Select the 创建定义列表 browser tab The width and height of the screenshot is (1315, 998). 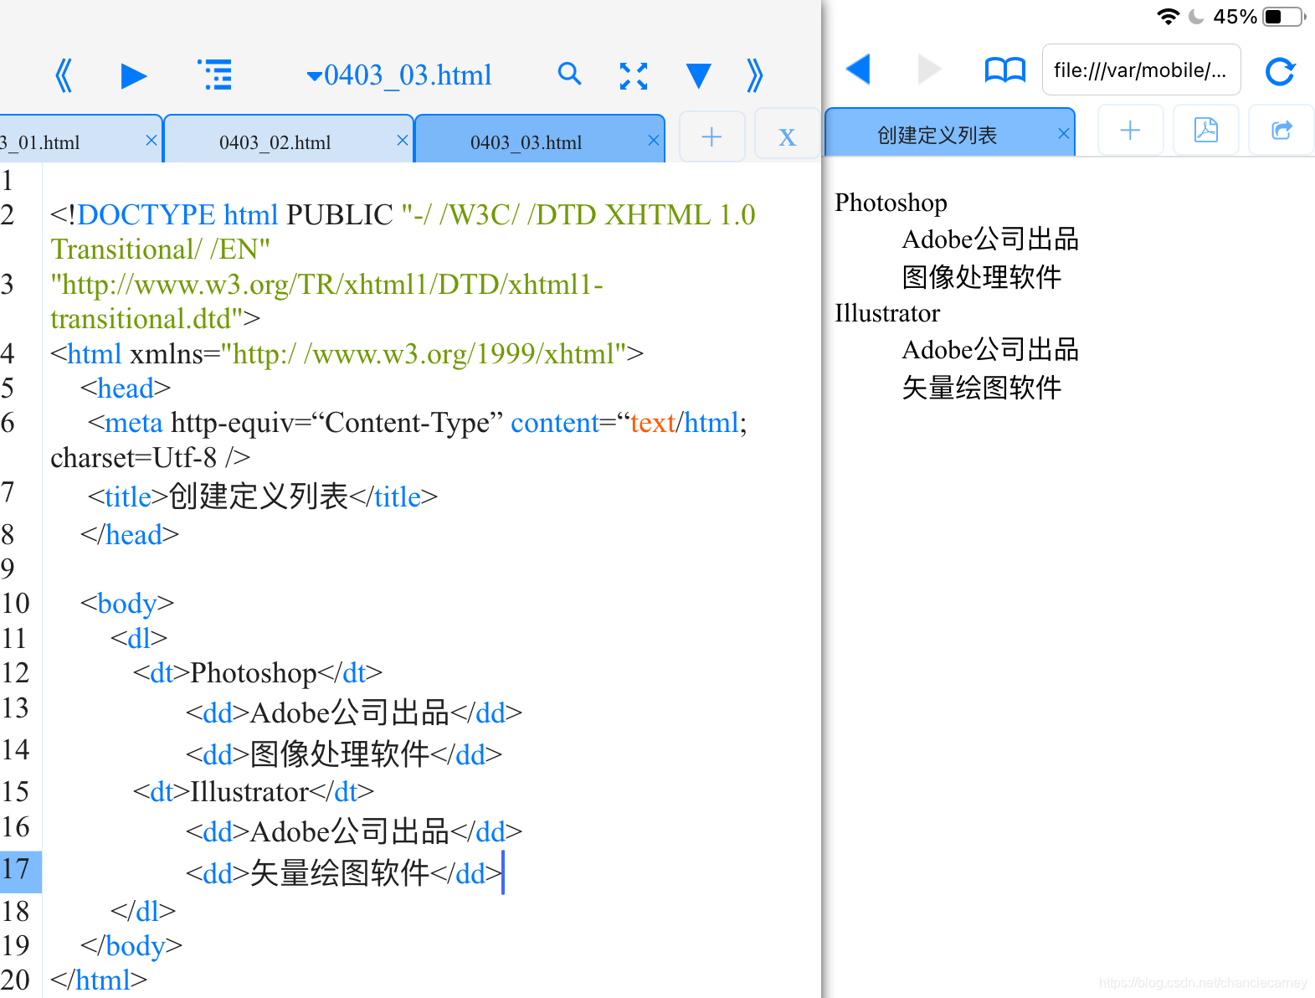click(937, 134)
